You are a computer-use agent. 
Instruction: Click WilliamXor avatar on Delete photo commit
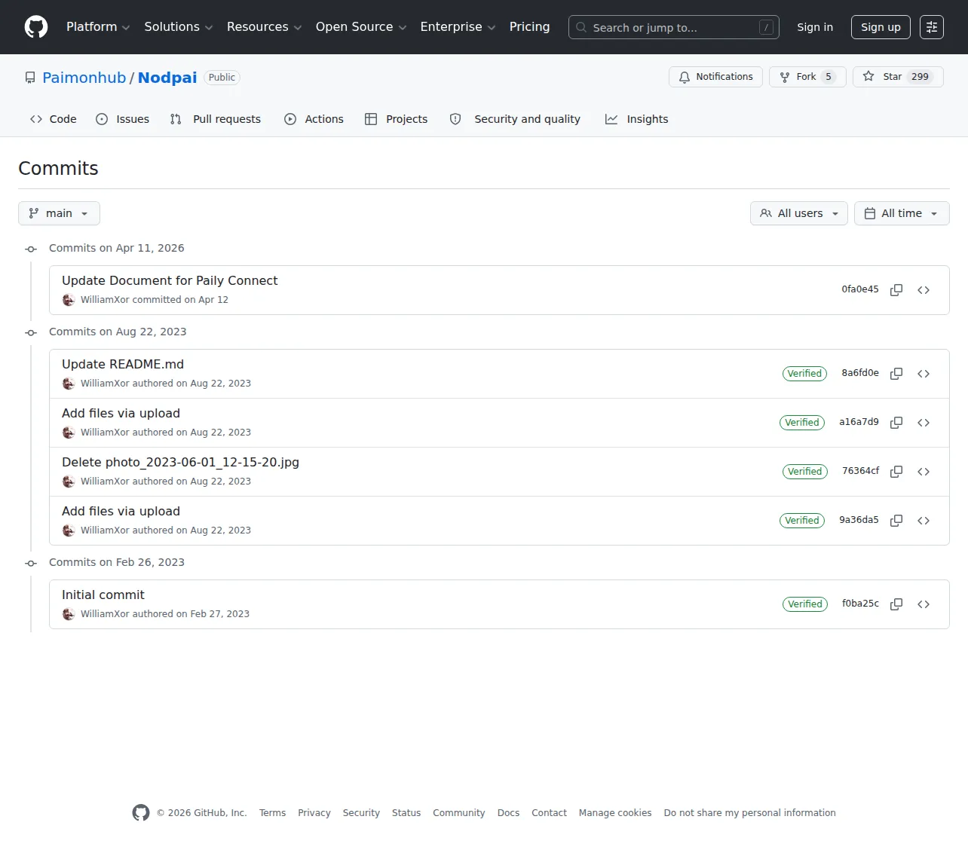[69, 482]
